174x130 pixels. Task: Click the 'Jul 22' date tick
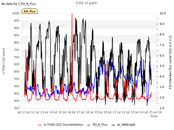(x=122, y=112)
